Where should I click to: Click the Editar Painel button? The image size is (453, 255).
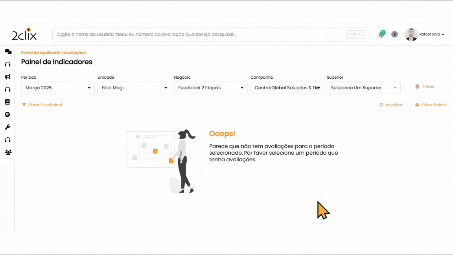click(431, 105)
